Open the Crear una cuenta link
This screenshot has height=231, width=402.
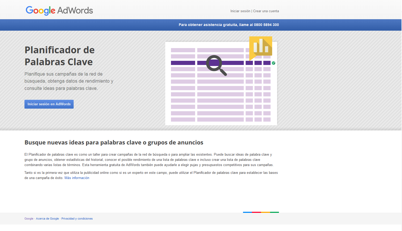pos(266,11)
